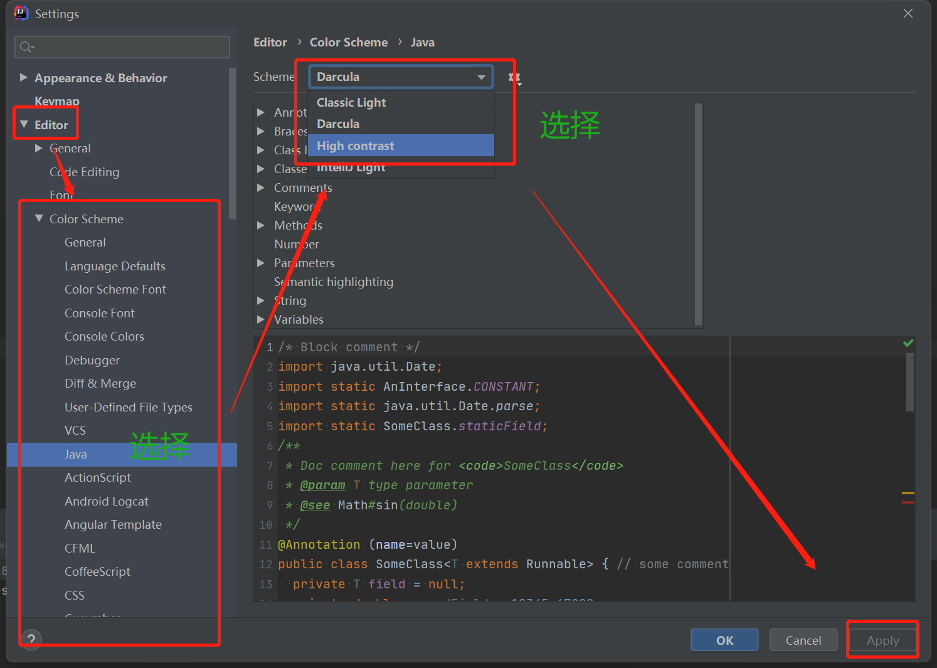Close the Settings dialog window
This screenshot has height=668, width=937.
(908, 13)
